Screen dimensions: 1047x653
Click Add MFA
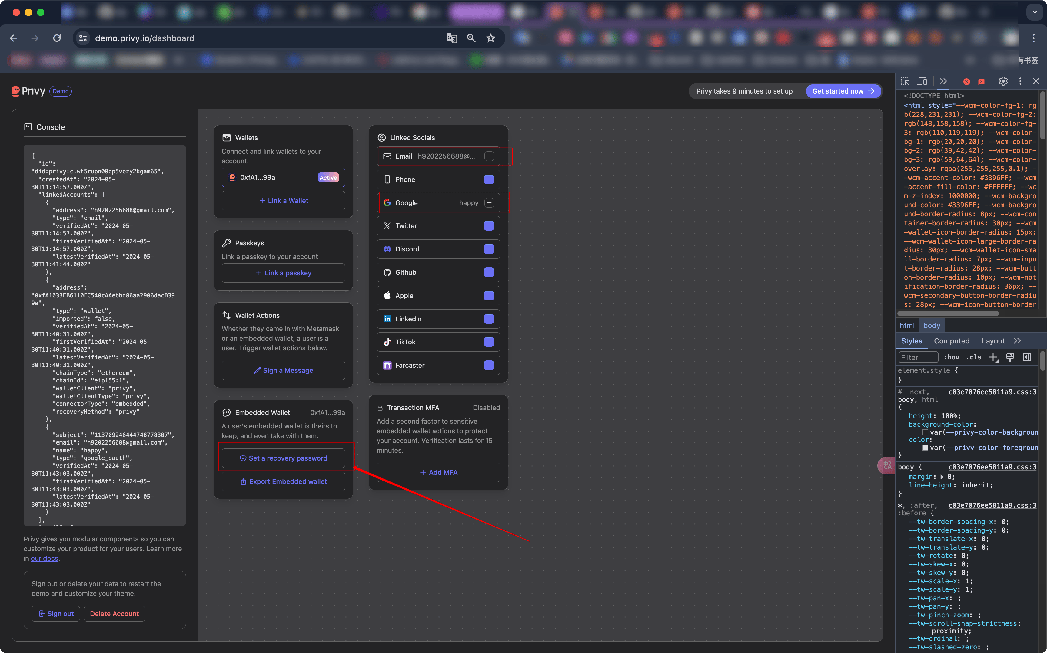(x=438, y=472)
